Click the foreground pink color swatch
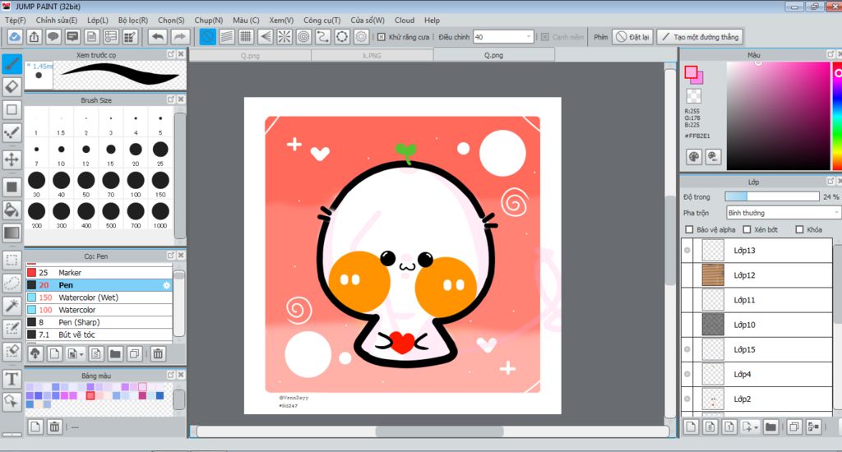This screenshot has width=842, height=452. [x=691, y=72]
